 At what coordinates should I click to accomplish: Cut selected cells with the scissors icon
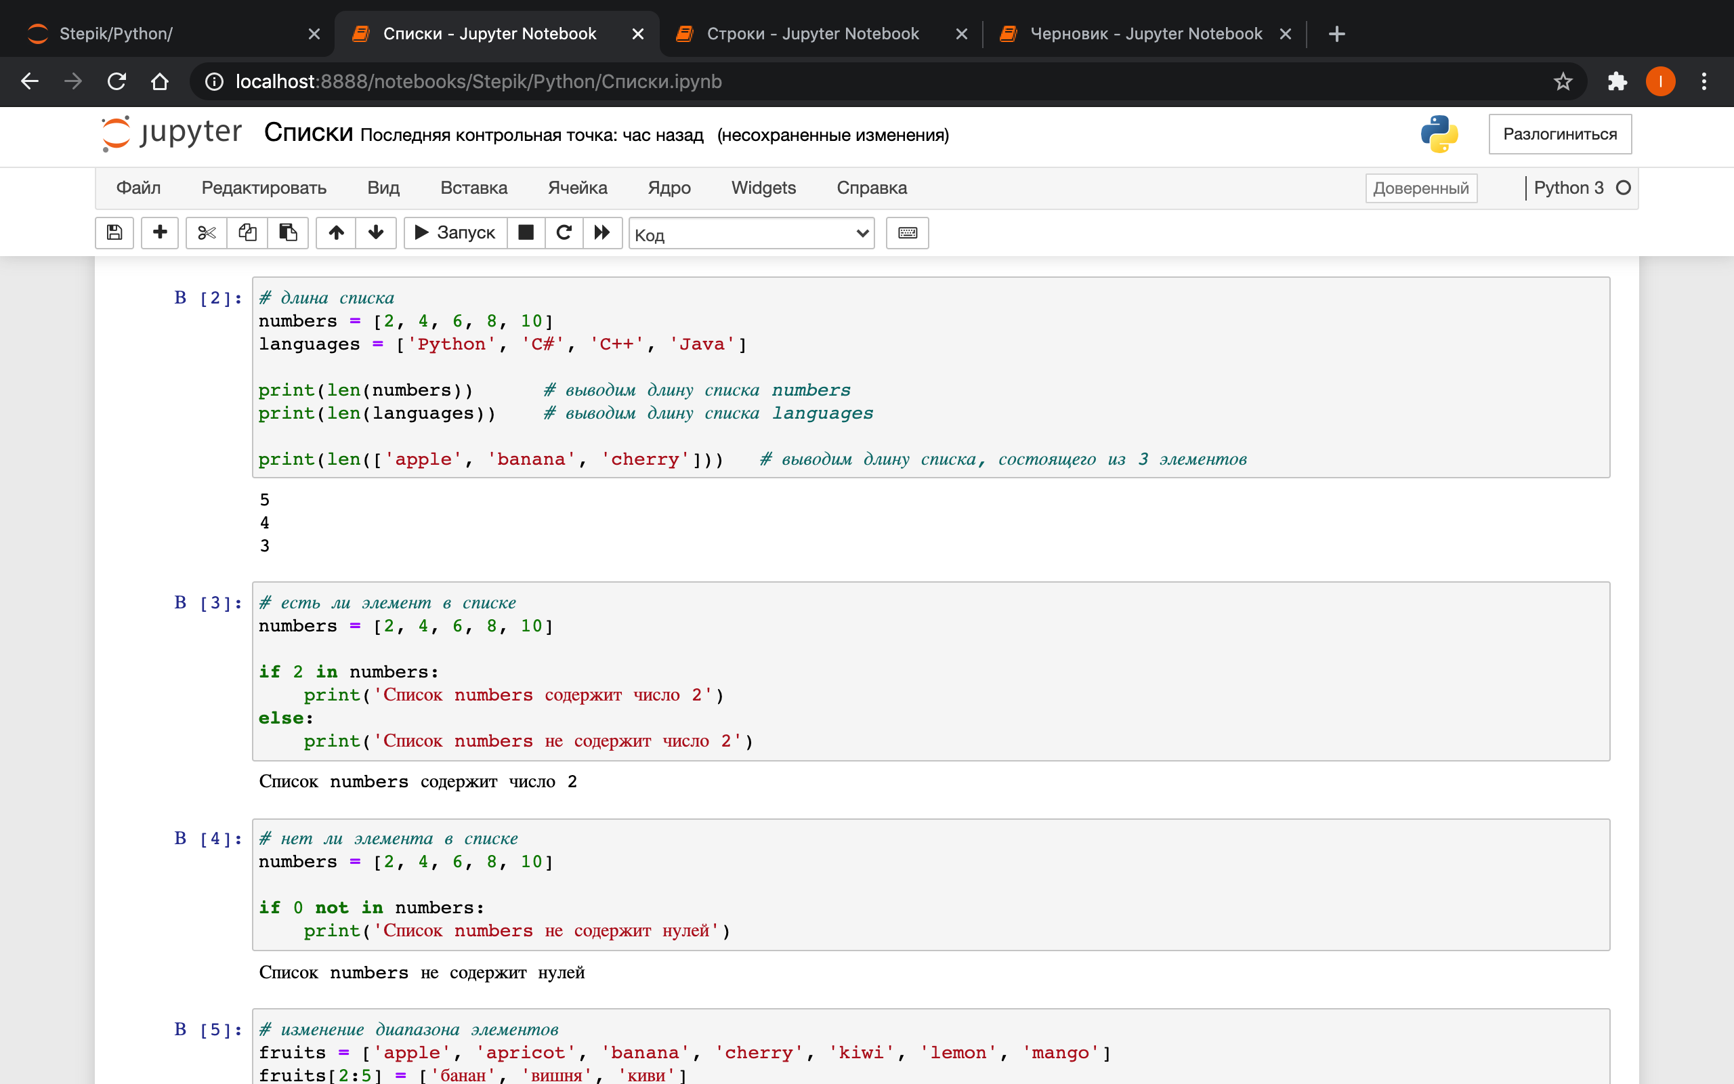click(x=207, y=232)
